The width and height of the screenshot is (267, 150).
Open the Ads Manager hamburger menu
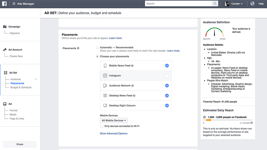pos(14,3)
